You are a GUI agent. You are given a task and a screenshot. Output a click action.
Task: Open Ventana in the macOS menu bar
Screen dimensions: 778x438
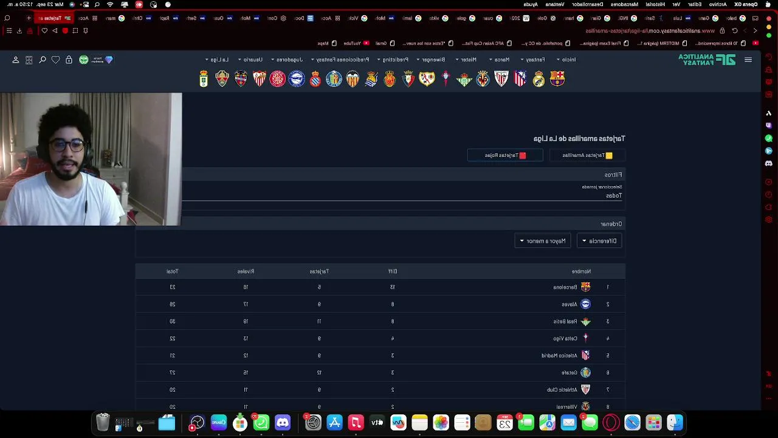pyautogui.click(x=554, y=4)
